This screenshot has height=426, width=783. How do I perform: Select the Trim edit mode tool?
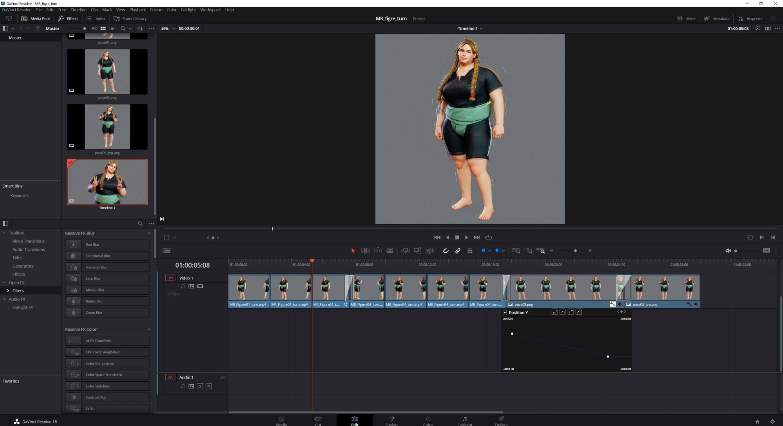(x=365, y=251)
